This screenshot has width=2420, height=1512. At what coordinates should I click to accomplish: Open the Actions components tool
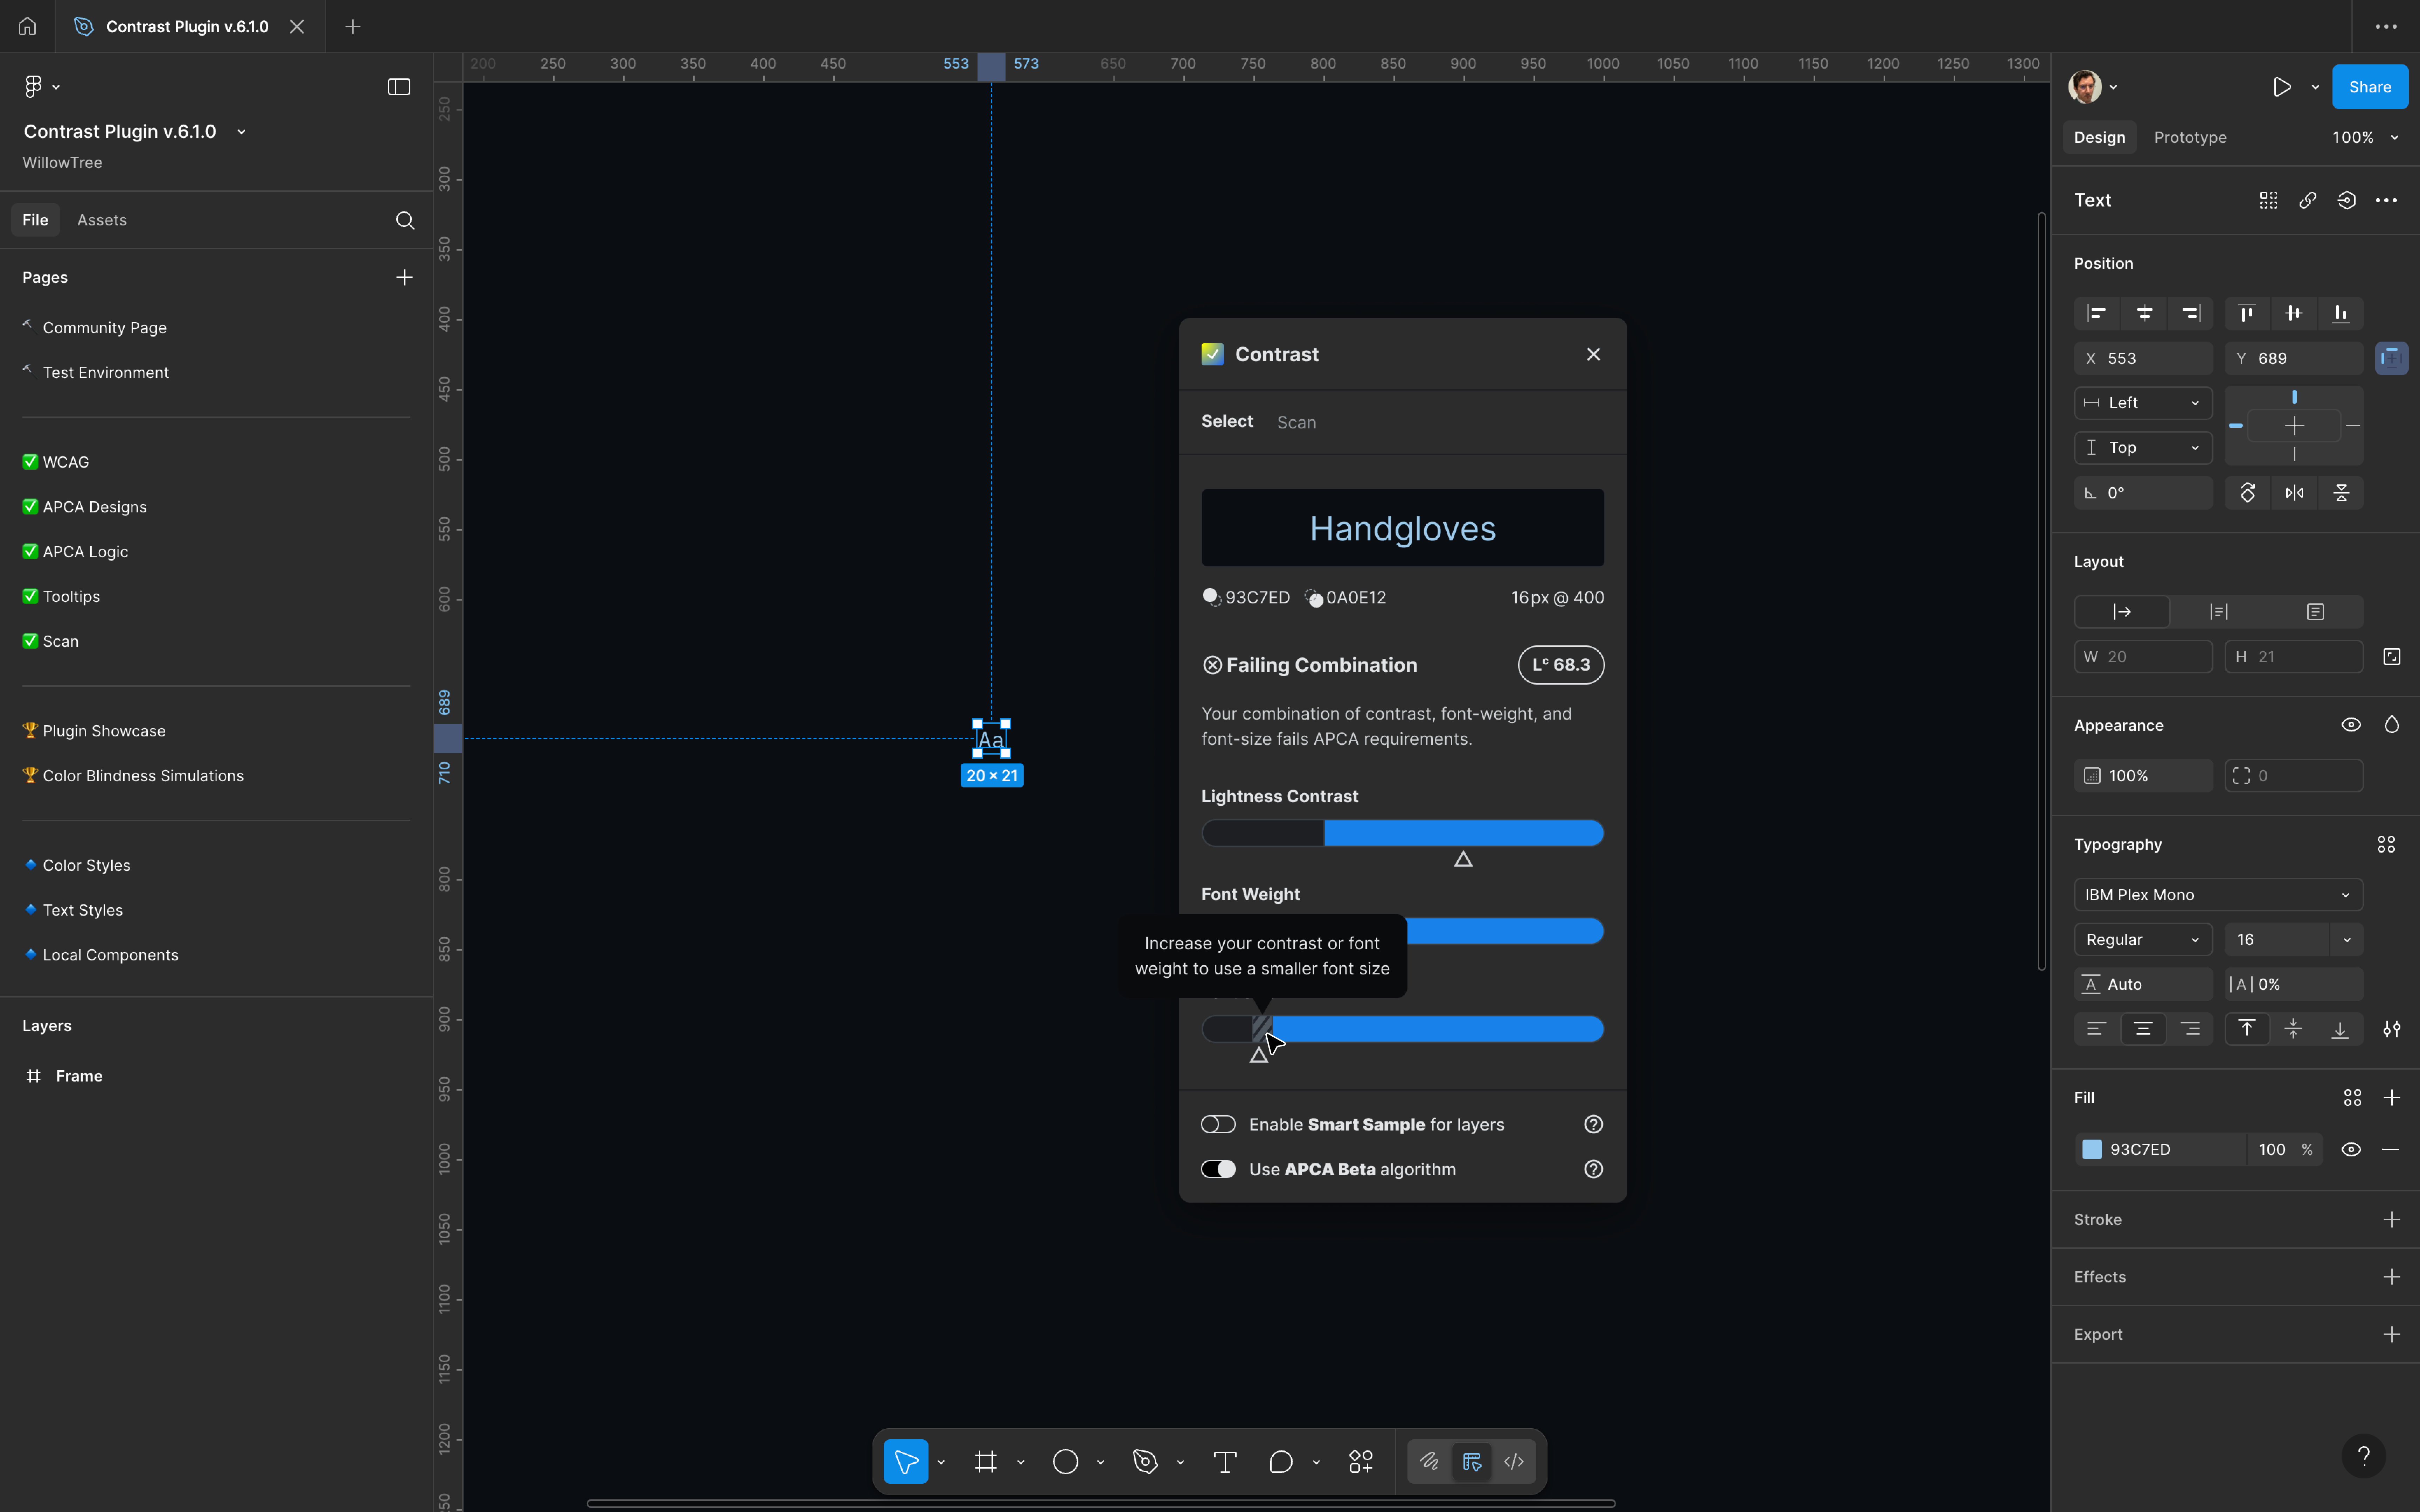tap(1361, 1462)
